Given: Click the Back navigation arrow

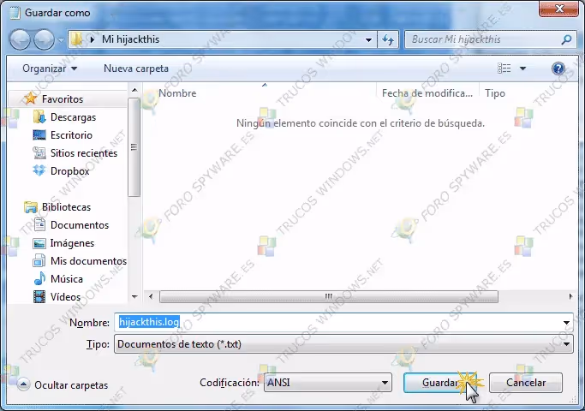Looking at the screenshot, I should pos(21,39).
